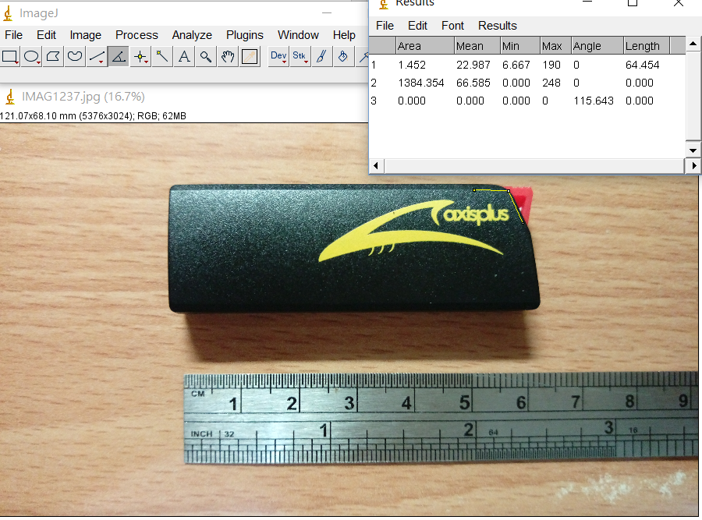Select the Multi-point tool
The height and width of the screenshot is (520, 702).
coord(140,57)
